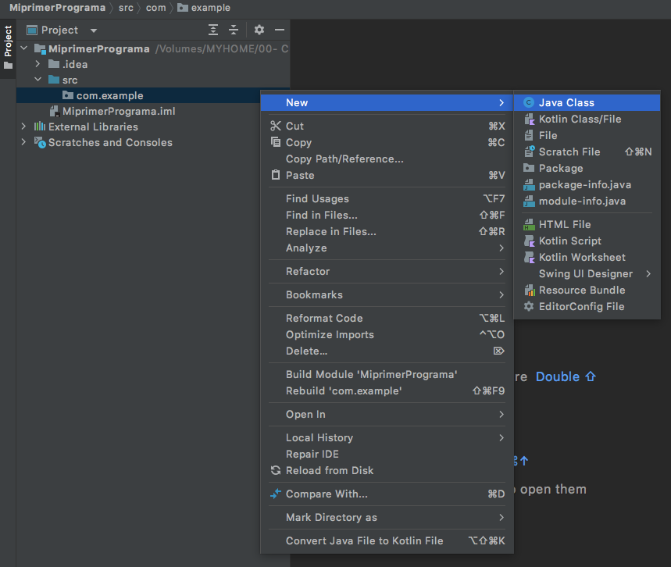The width and height of the screenshot is (671, 567).
Task: Open the Project view dropdown arrow
Action: pyautogui.click(x=94, y=30)
